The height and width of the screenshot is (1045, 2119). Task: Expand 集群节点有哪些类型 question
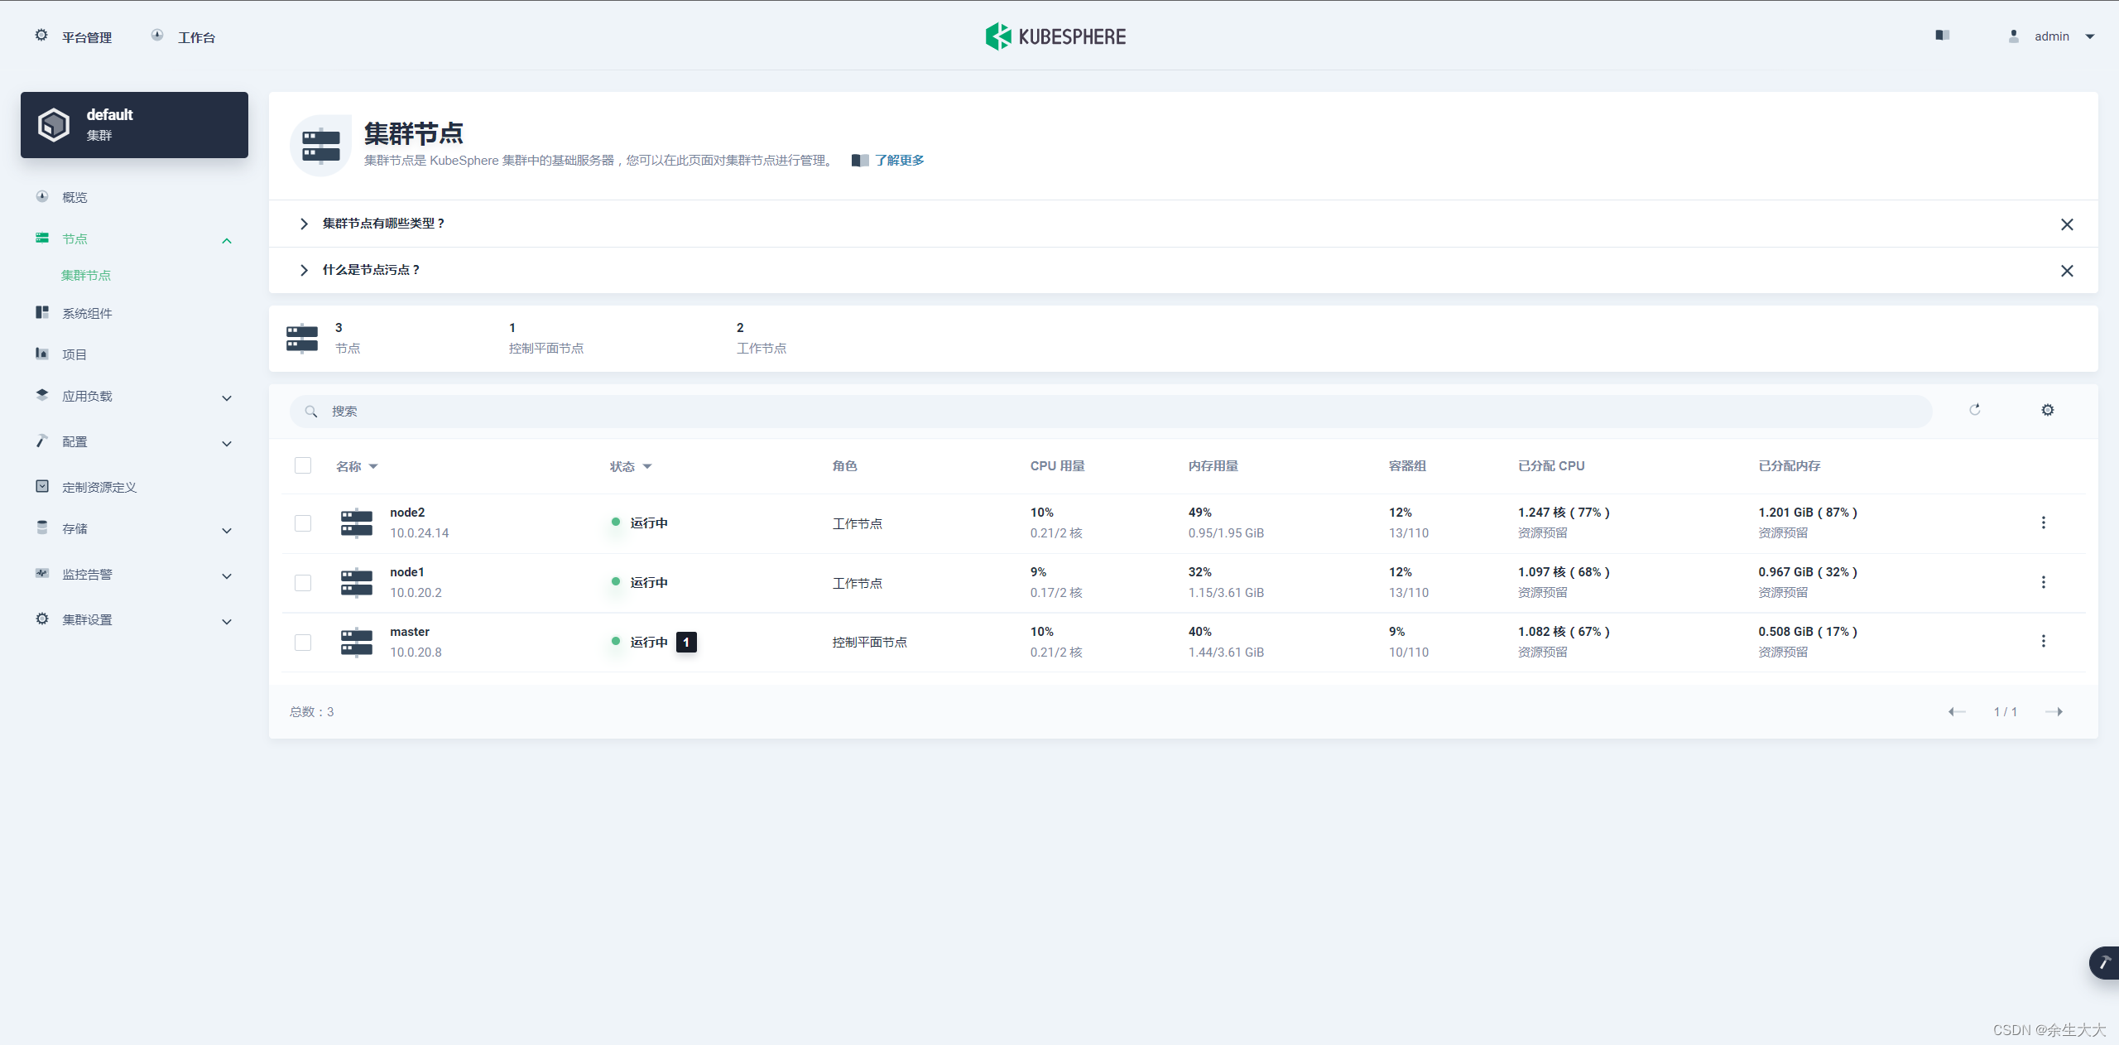383,224
